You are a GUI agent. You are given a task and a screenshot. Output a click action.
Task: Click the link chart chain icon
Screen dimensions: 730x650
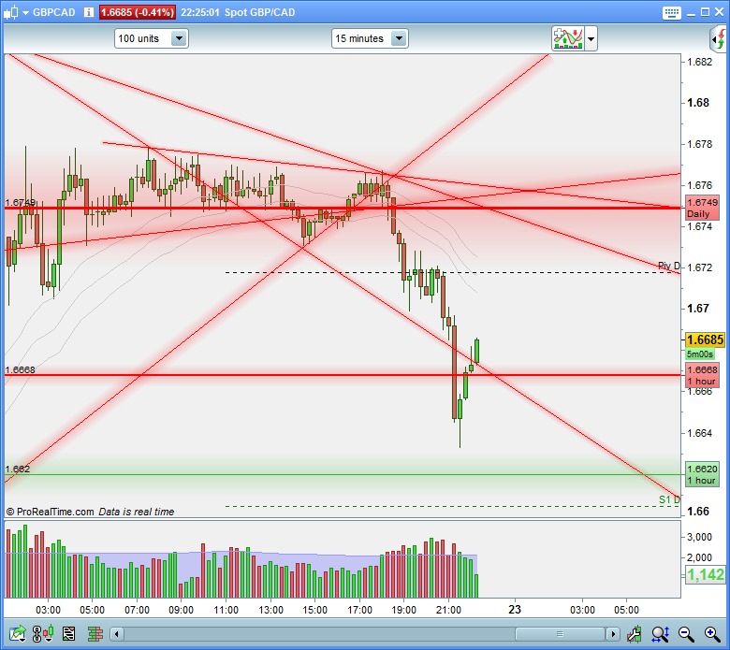pyautogui.click(x=42, y=634)
